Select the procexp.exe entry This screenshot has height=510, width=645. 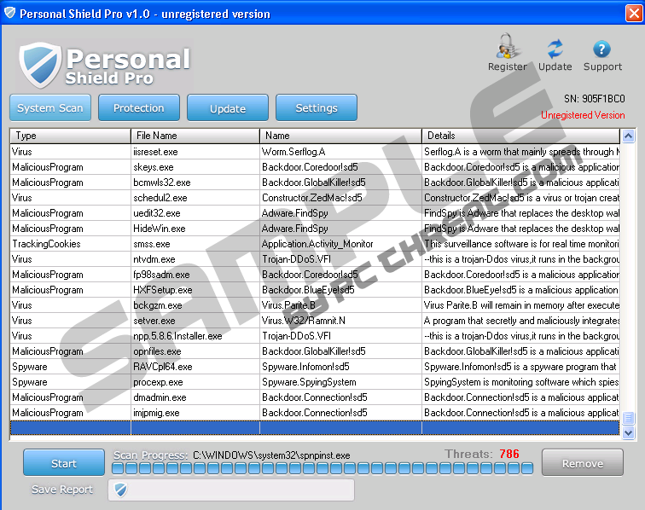[315, 382]
